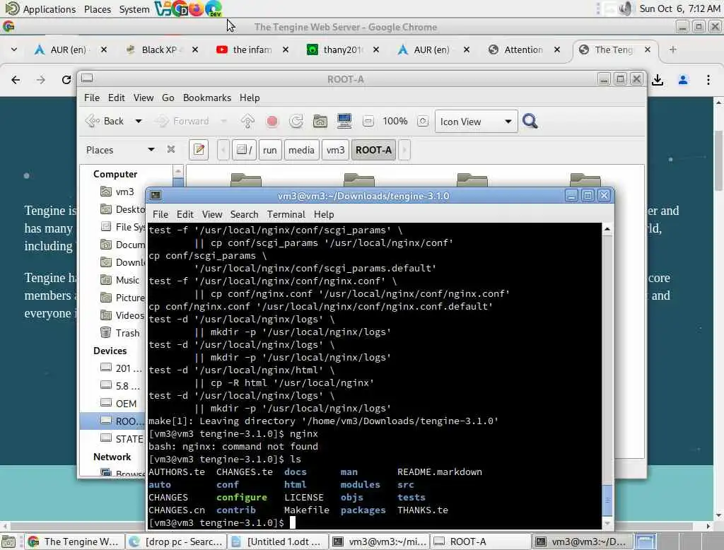Toggle the location text entry pencil
This screenshot has height=550, width=724.
point(199,150)
